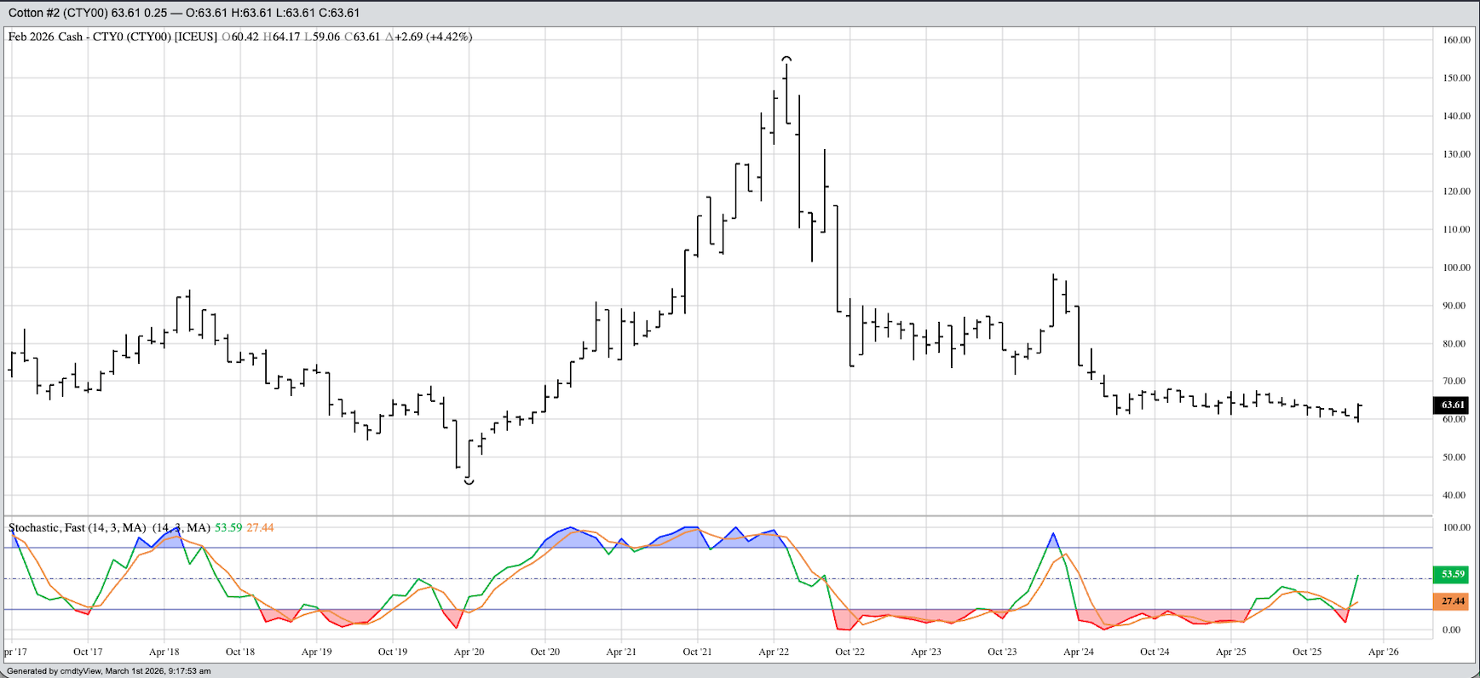Click the 100.00 label on the stochastic axis
1480x678 pixels.
tap(1456, 527)
